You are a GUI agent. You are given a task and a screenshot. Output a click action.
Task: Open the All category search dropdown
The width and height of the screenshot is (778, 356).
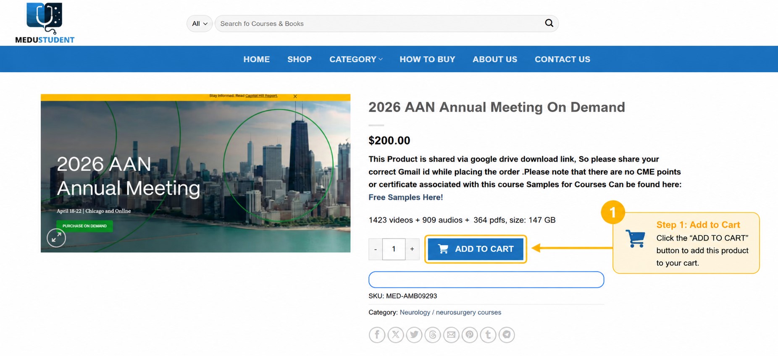200,24
